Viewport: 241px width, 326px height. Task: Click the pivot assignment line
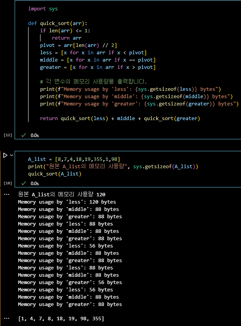(79, 45)
